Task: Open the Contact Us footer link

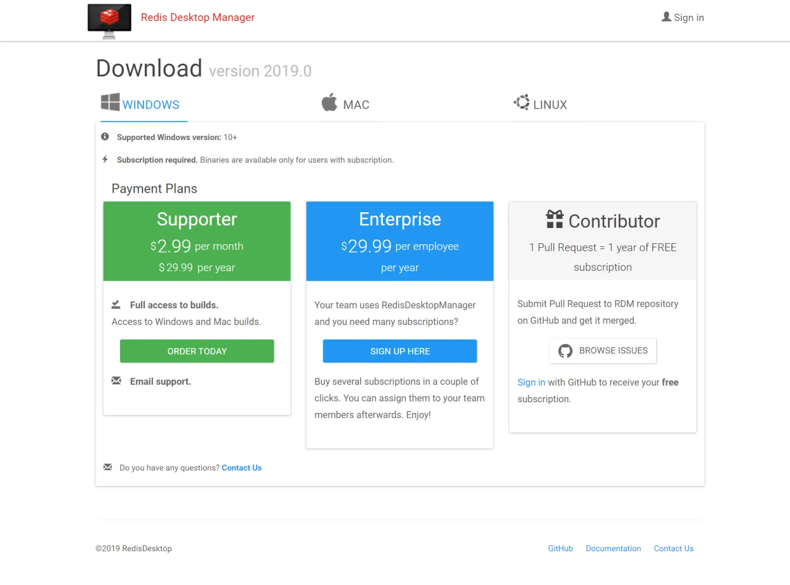Action: pos(674,549)
